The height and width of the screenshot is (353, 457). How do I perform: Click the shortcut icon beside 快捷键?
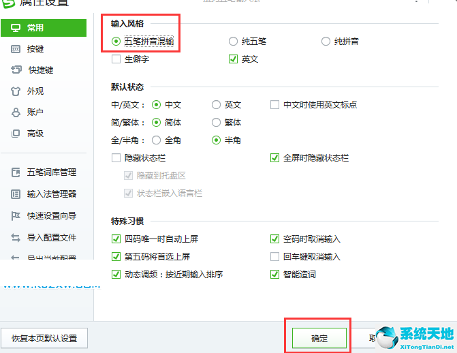coord(16,70)
